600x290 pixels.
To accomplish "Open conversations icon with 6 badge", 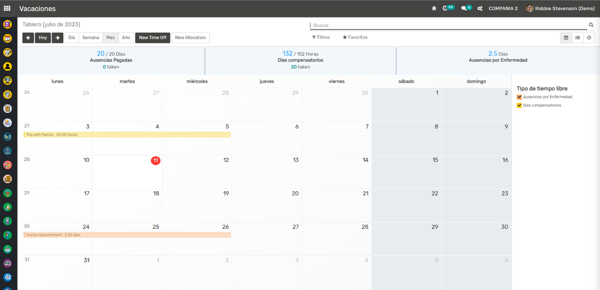I will 464,8.
